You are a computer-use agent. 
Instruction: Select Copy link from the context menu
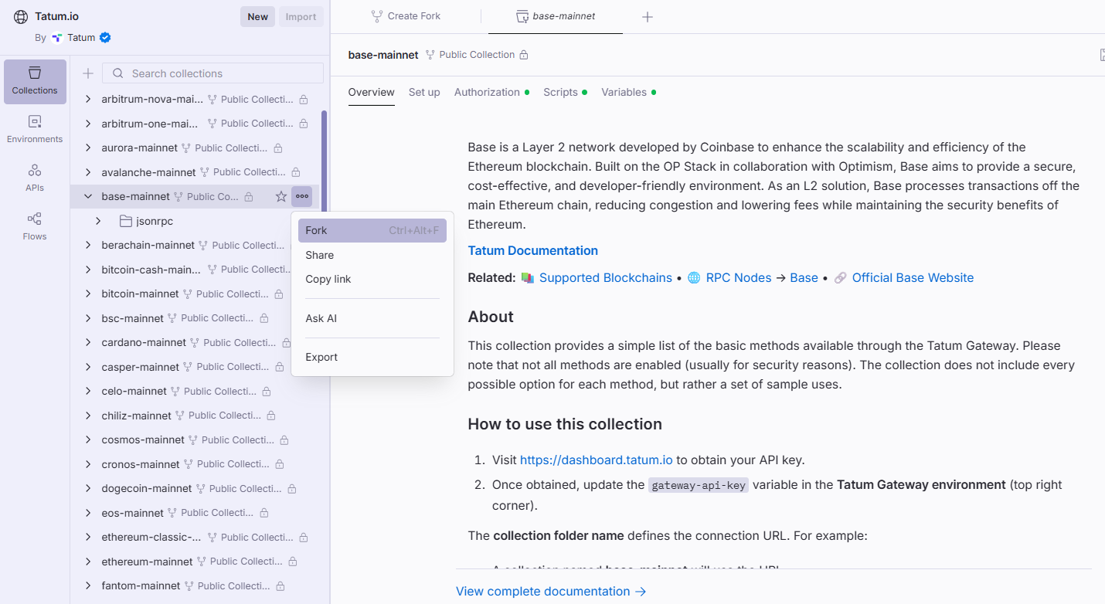tap(372, 279)
